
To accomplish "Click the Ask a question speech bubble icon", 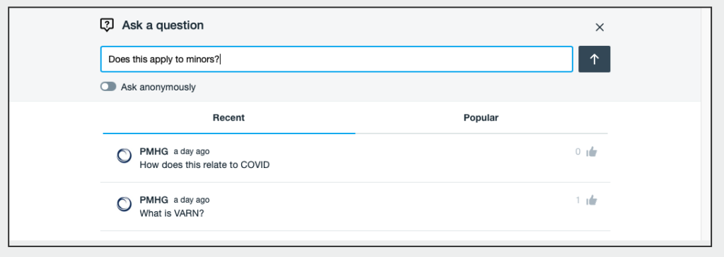I will point(107,25).
